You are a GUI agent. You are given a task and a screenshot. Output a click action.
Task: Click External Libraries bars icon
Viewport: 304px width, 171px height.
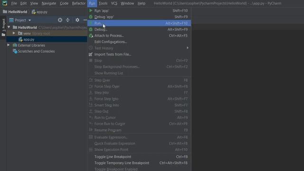coord(15,45)
